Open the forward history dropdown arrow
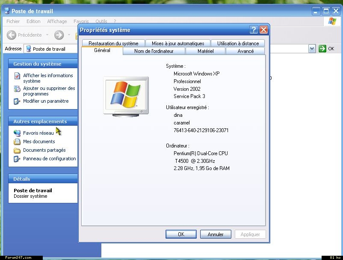Viewport: 343px width, 260px height. pos(69,35)
